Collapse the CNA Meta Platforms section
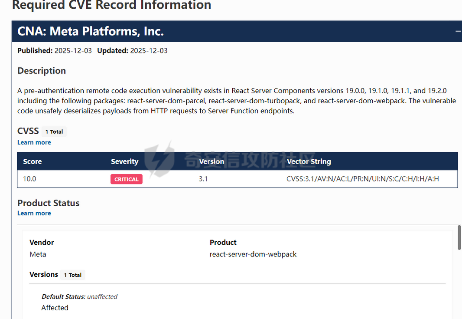Image resolution: width=462 pixels, height=319 pixels. click(458, 31)
